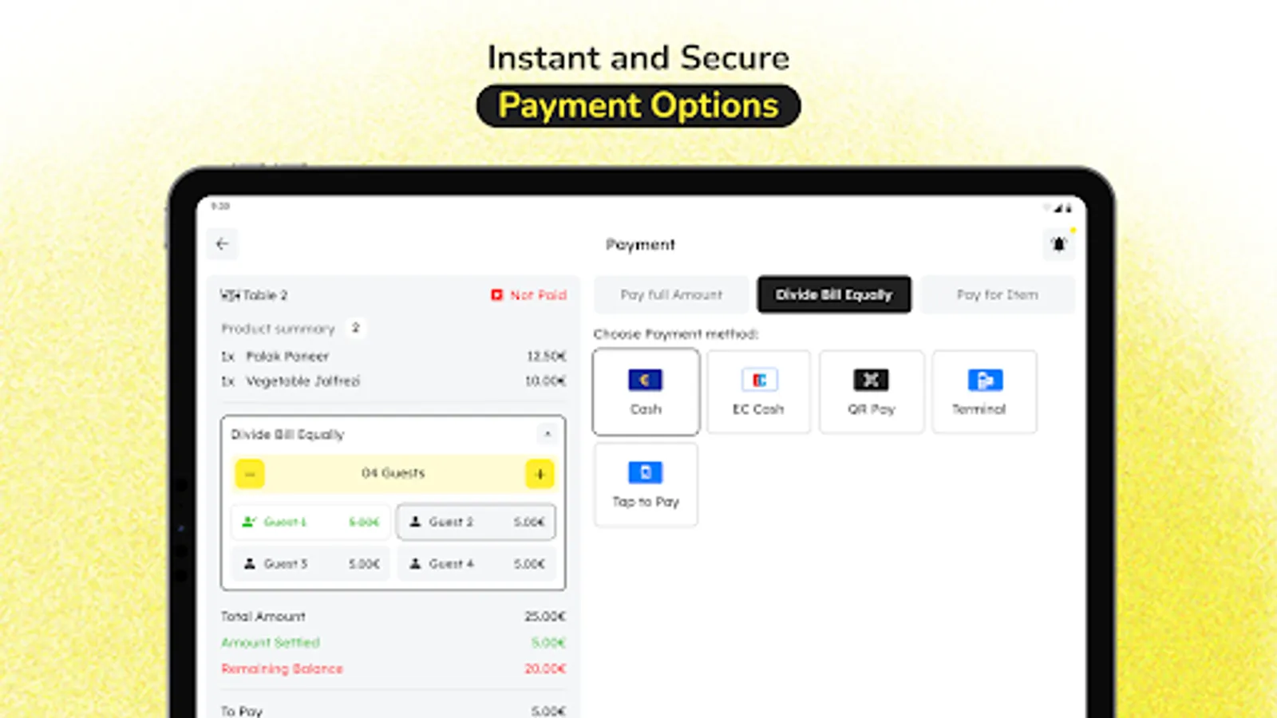
Task: Select the Divide Bill Equally tab
Action: point(834,294)
